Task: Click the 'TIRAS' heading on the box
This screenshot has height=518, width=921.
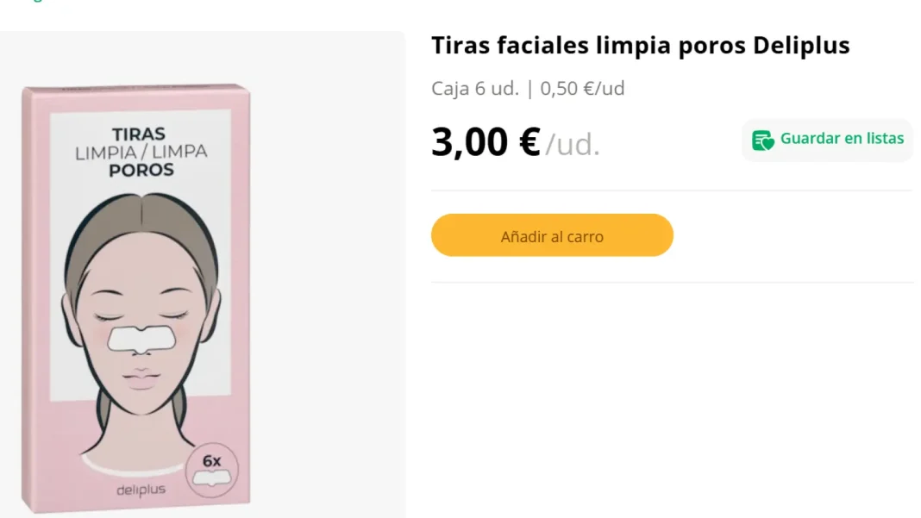Action: [x=139, y=134]
